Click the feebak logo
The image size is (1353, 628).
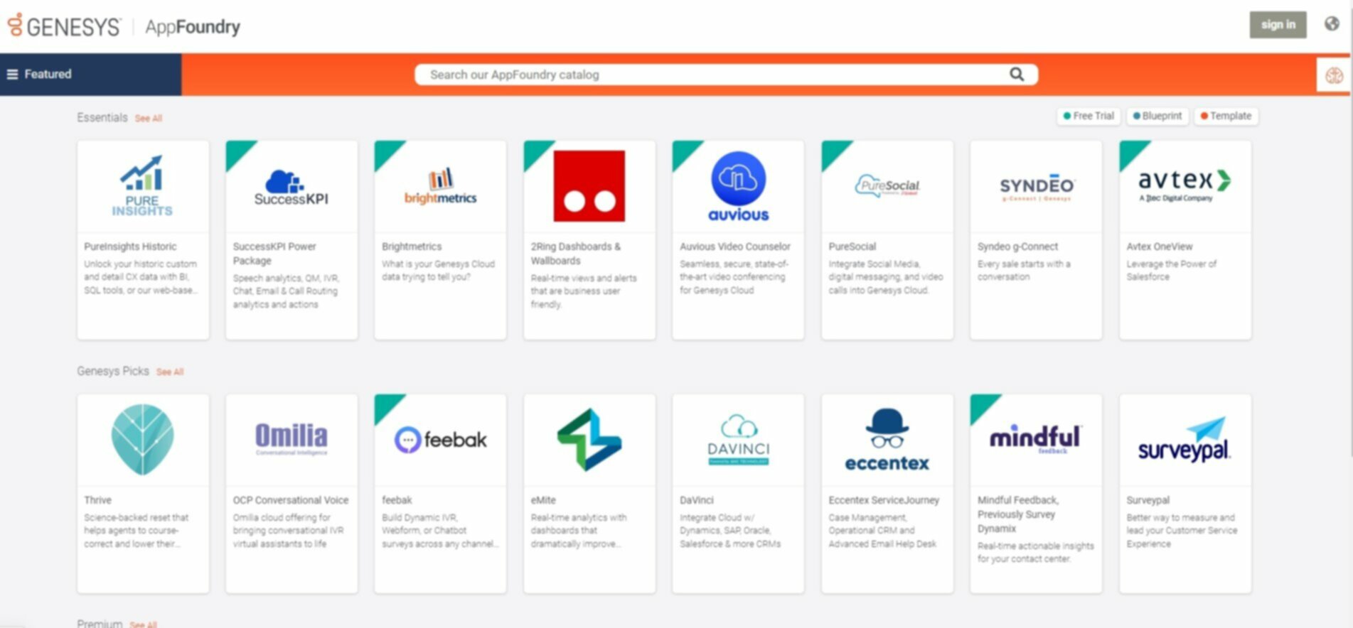(441, 440)
